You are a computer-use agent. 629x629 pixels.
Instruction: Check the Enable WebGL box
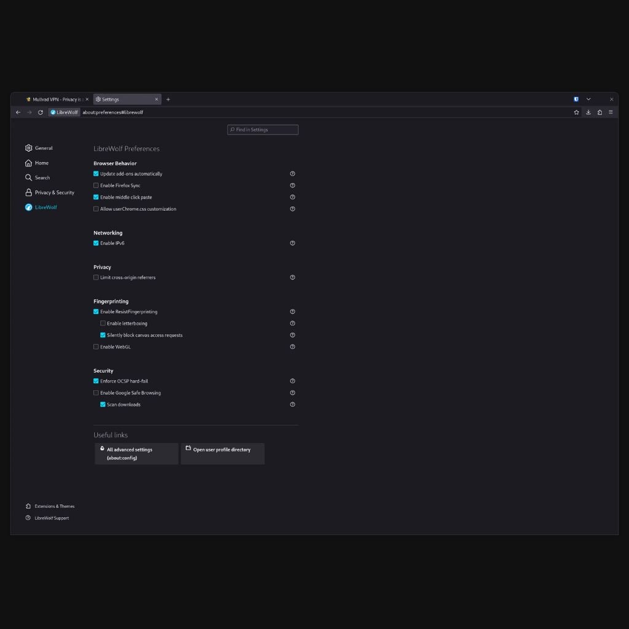pos(96,346)
